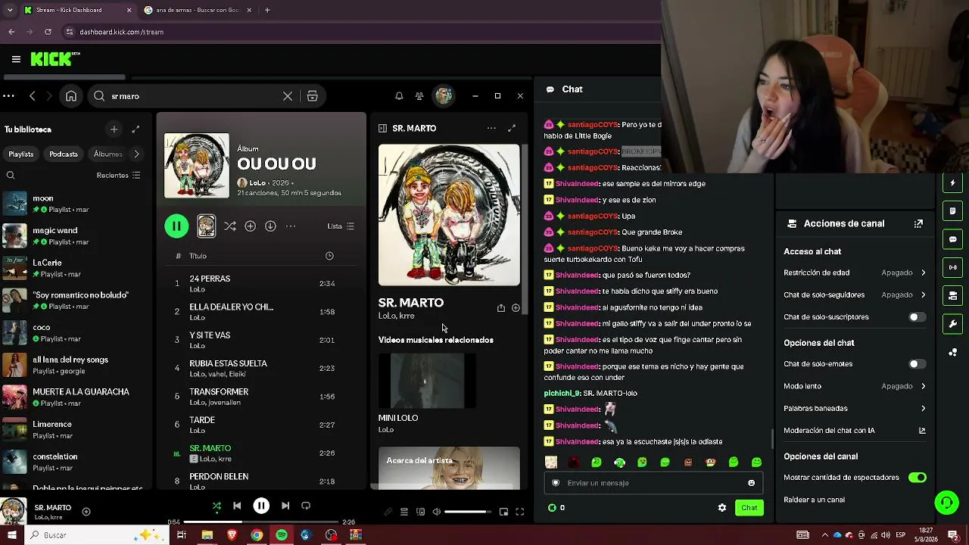The image size is (969, 545).
Task: Expand Restricción de edad setting
Action: (855, 272)
